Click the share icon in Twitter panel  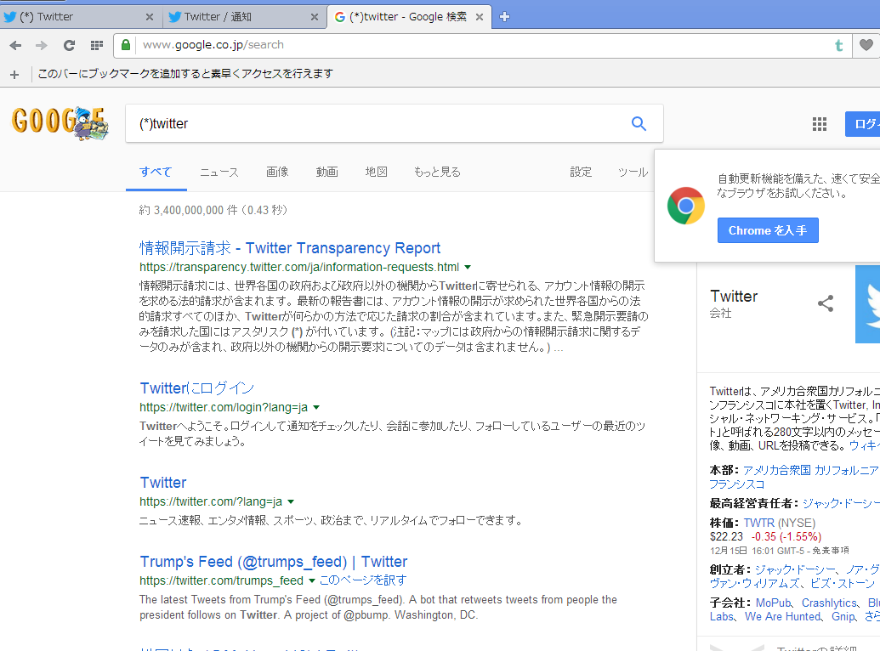pos(826,303)
